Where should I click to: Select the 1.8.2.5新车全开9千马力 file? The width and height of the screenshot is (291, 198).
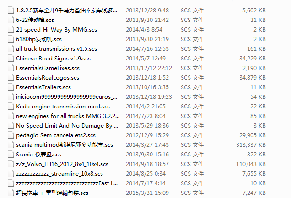67,11
